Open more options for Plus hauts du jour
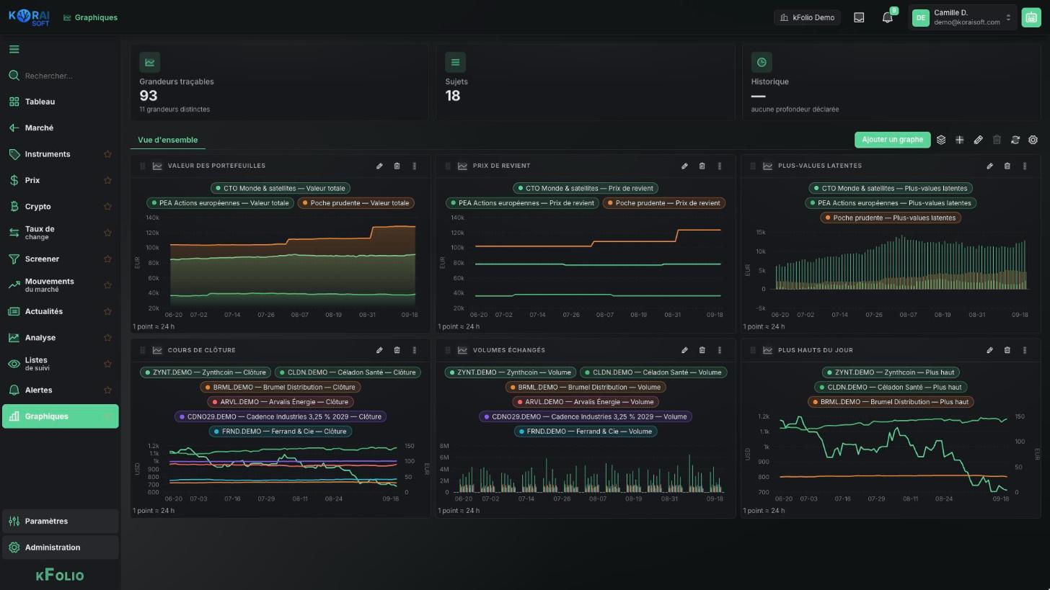 point(1025,350)
